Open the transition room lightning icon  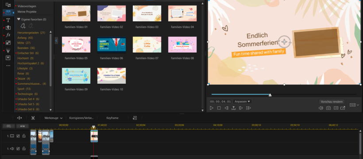coord(8,28)
